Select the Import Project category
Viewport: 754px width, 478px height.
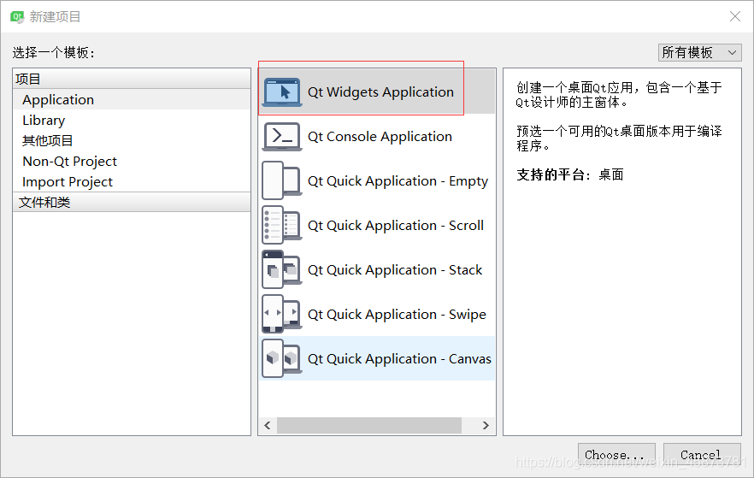[132, 182]
